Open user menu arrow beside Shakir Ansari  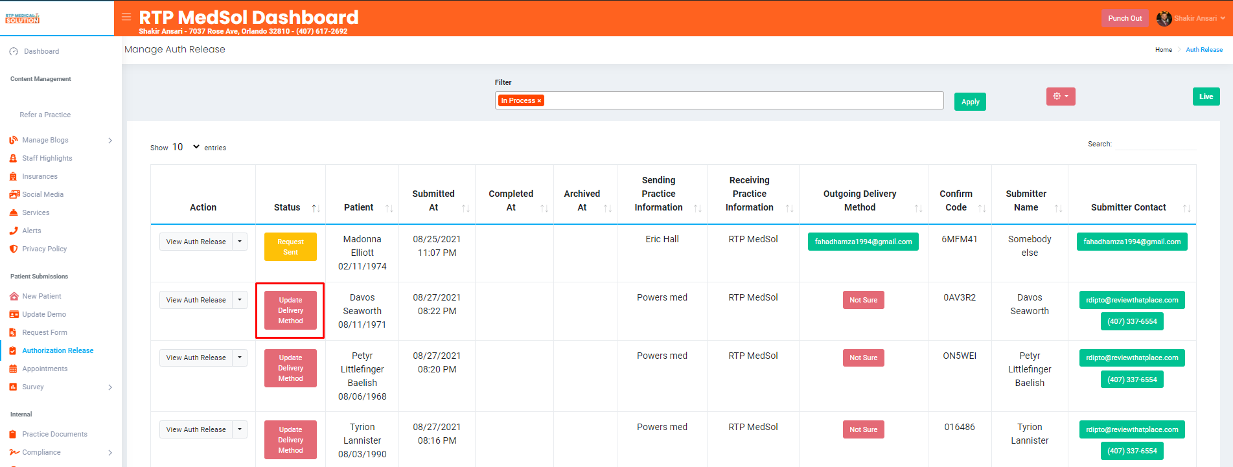(1223, 18)
